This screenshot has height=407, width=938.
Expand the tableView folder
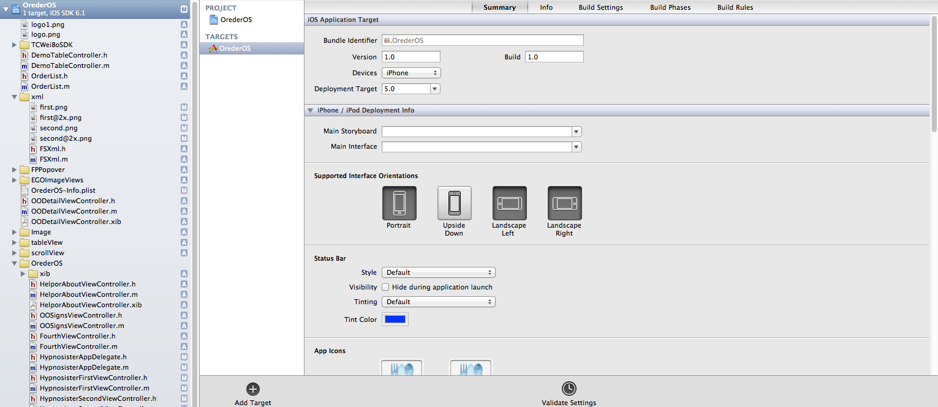15,242
